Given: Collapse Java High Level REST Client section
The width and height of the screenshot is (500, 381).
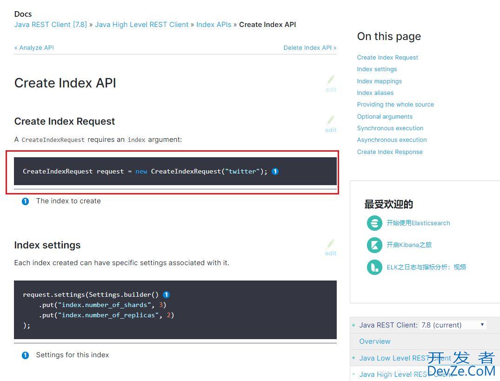Looking at the screenshot, I should (x=353, y=374).
